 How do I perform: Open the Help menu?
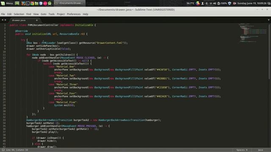click(86, 14)
